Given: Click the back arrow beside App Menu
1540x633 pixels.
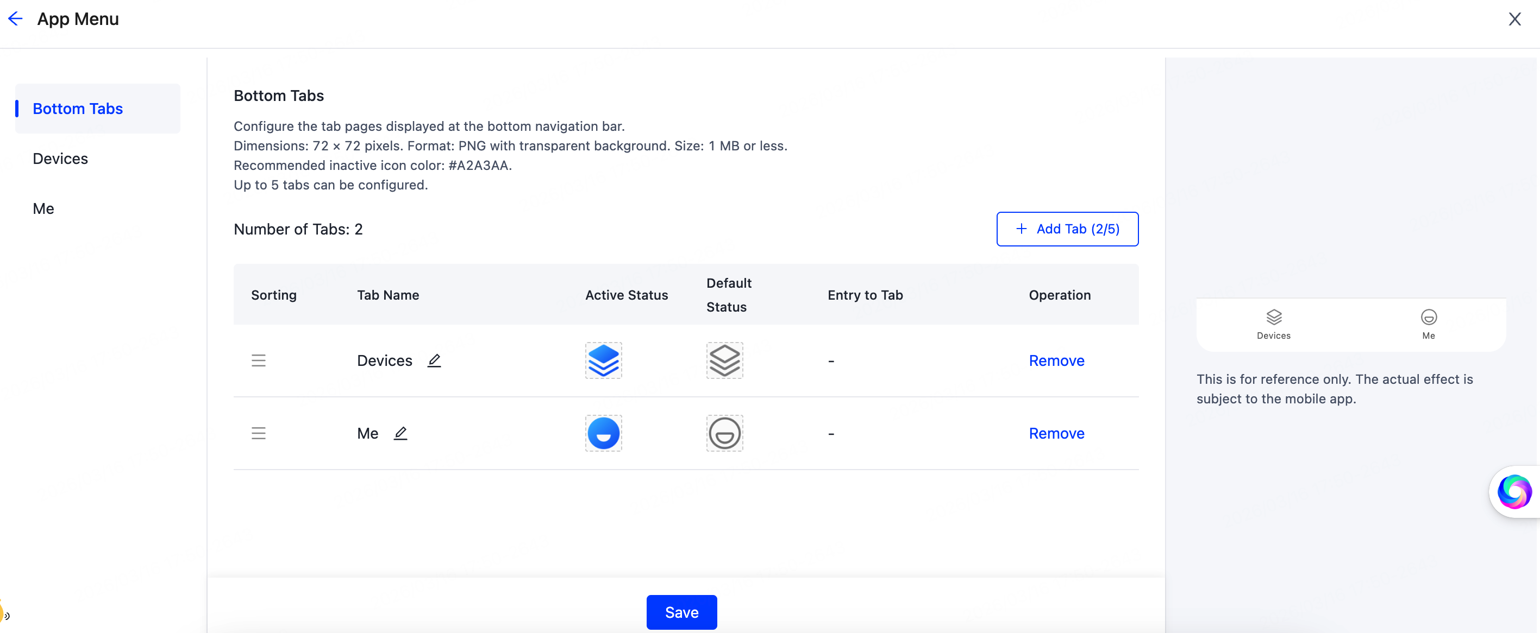Looking at the screenshot, I should pyautogui.click(x=16, y=19).
